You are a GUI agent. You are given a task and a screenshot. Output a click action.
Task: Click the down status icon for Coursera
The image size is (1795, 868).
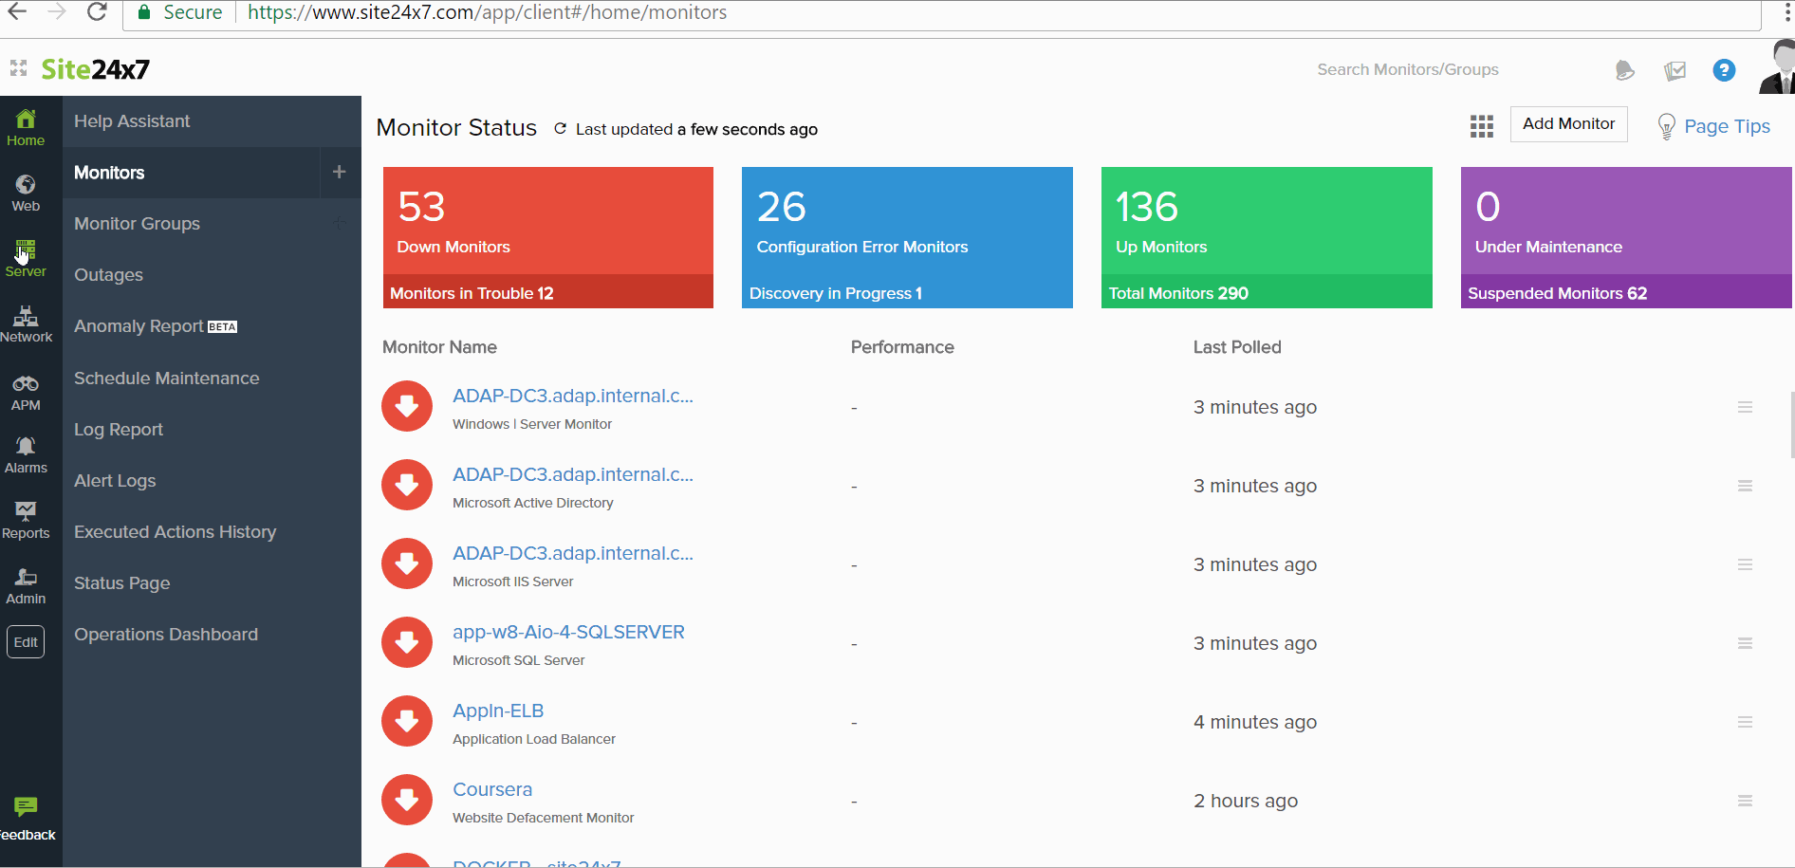[x=407, y=801]
